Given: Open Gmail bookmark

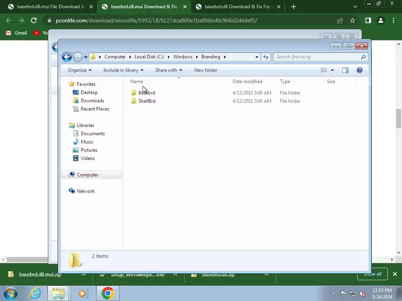Looking at the screenshot, I should (16, 33).
